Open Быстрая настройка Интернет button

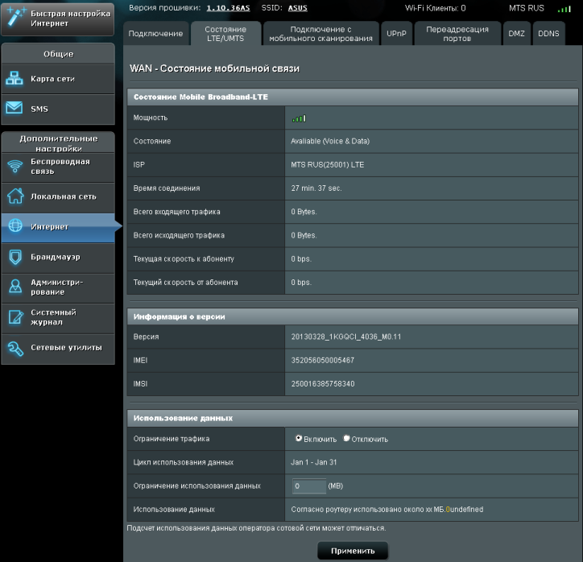pyautogui.click(x=58, y=19)
